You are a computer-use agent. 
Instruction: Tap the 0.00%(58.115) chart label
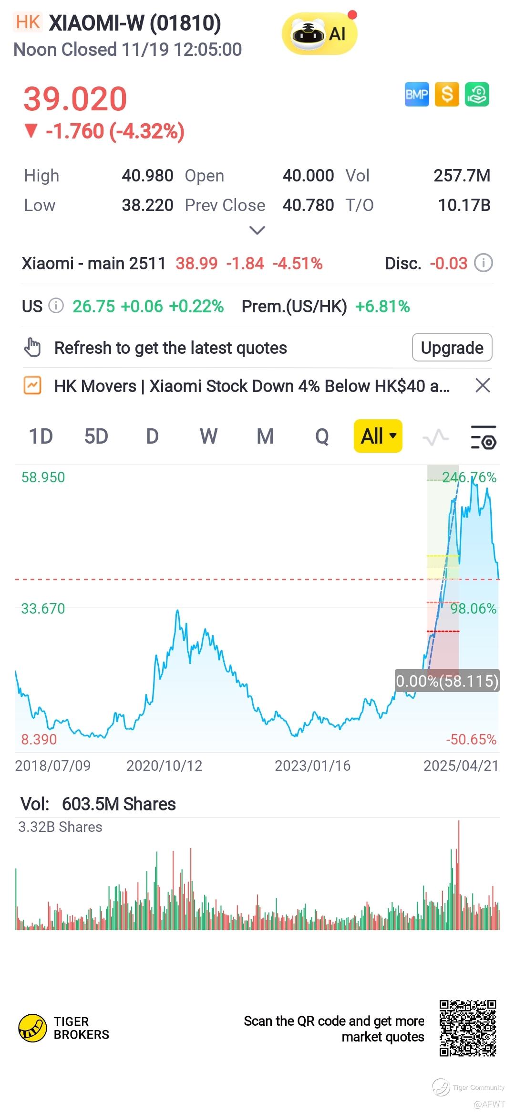tap(447, 680)
